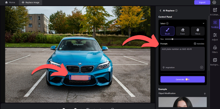The width and height of the screenshot is (220, 109).
Task: Open the Adjust sidebar panel
Action: coord(215,37)
